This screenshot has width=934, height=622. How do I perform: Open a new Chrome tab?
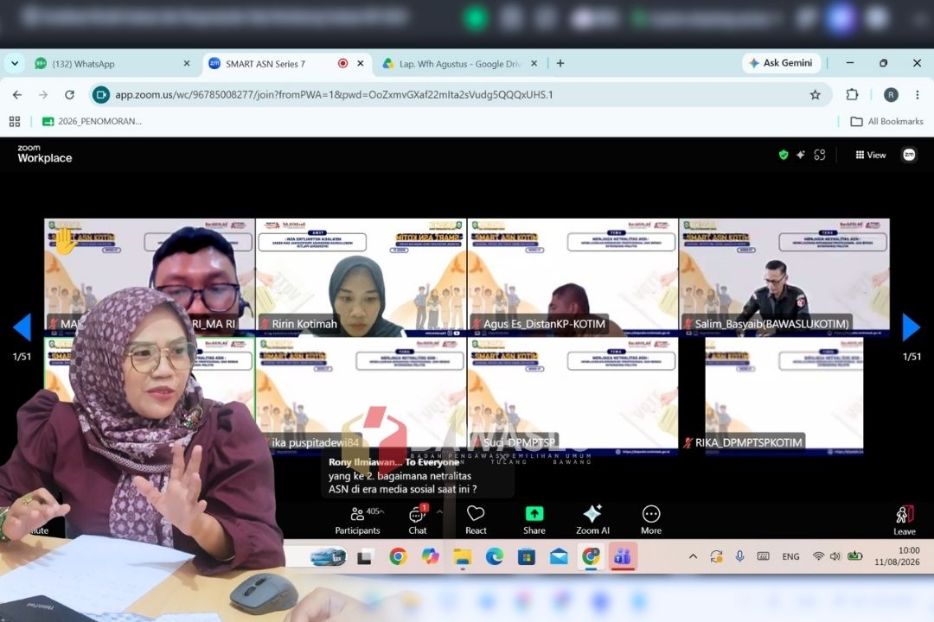pos(560,63)
